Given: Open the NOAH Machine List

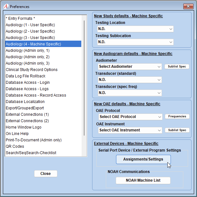Looking at the screenshot, I should point(143,180).
